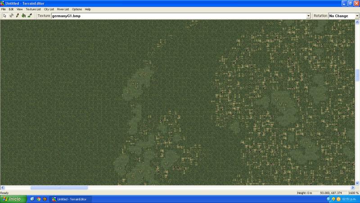Open the Texture List menu
Viewport: 360px width, 203px height.
(33, 9)
